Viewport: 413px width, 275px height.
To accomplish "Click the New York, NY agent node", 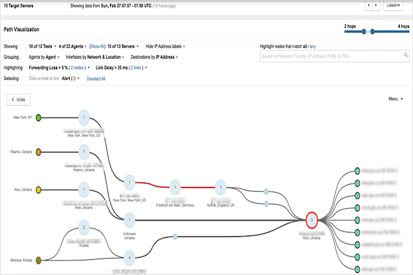I will [38, 117].
